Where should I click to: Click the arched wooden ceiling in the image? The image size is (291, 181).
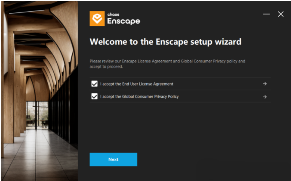tap(43, 37)
